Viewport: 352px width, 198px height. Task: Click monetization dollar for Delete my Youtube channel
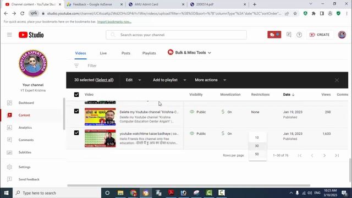(x=223, y=112)
